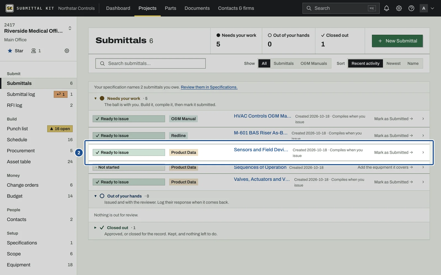The image size is (441, 275).
Task: Open the Sequences of Operation submittal
Action: pyautogui.click(x=260, y=167)
